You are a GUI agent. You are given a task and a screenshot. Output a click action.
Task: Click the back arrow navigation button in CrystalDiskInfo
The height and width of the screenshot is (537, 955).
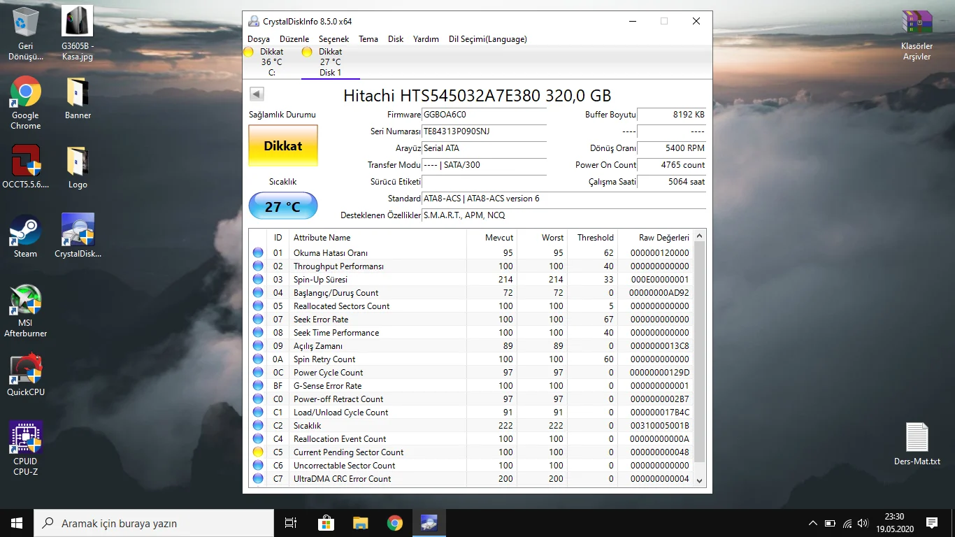(256, 93)
